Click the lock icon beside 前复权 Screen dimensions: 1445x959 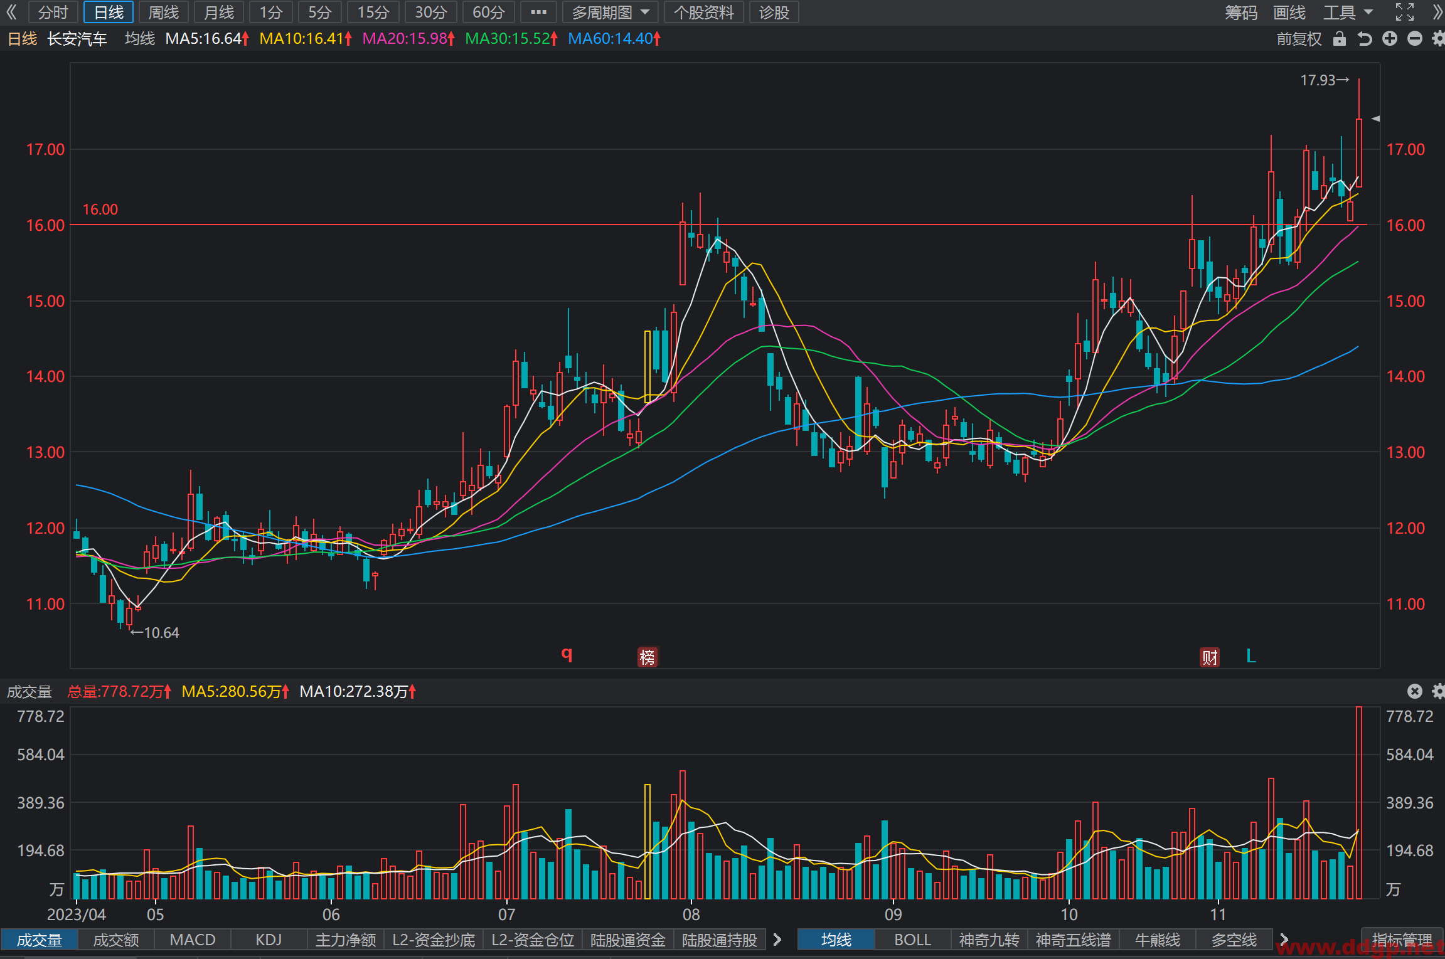coord(1340,39)
